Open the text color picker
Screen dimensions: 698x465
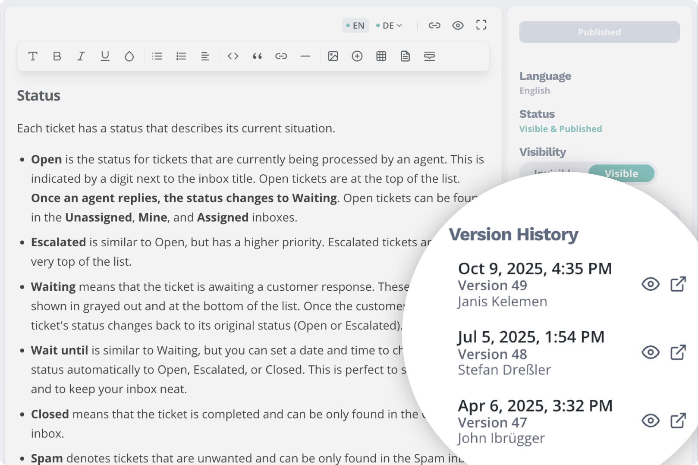pos(129,56)
